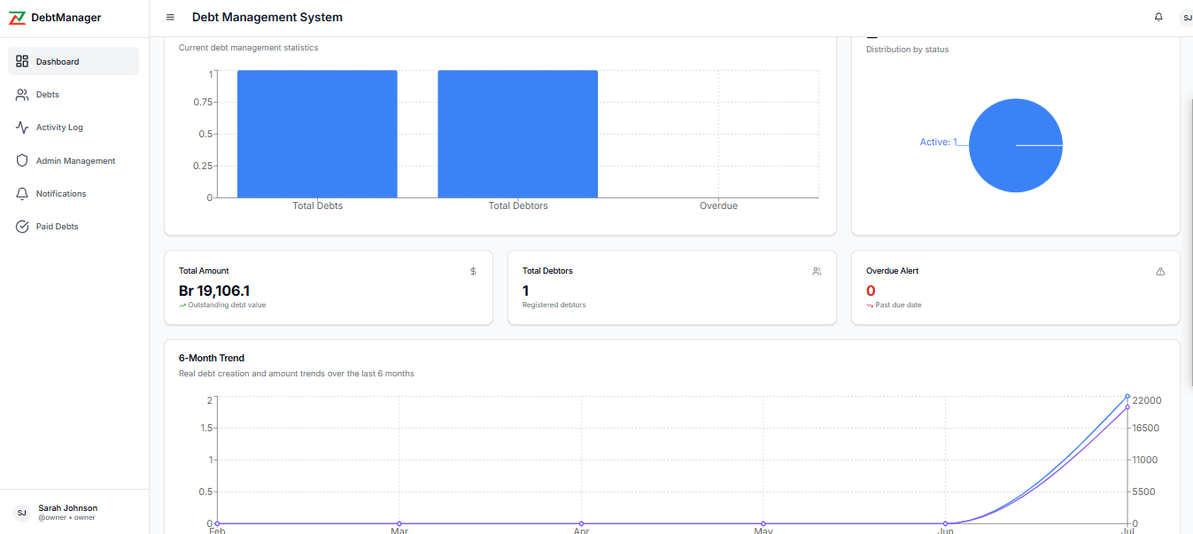Open notifications bell in top bar
The height and width of the screenshot is (534, 1193).
click(x=1158, y=18)
